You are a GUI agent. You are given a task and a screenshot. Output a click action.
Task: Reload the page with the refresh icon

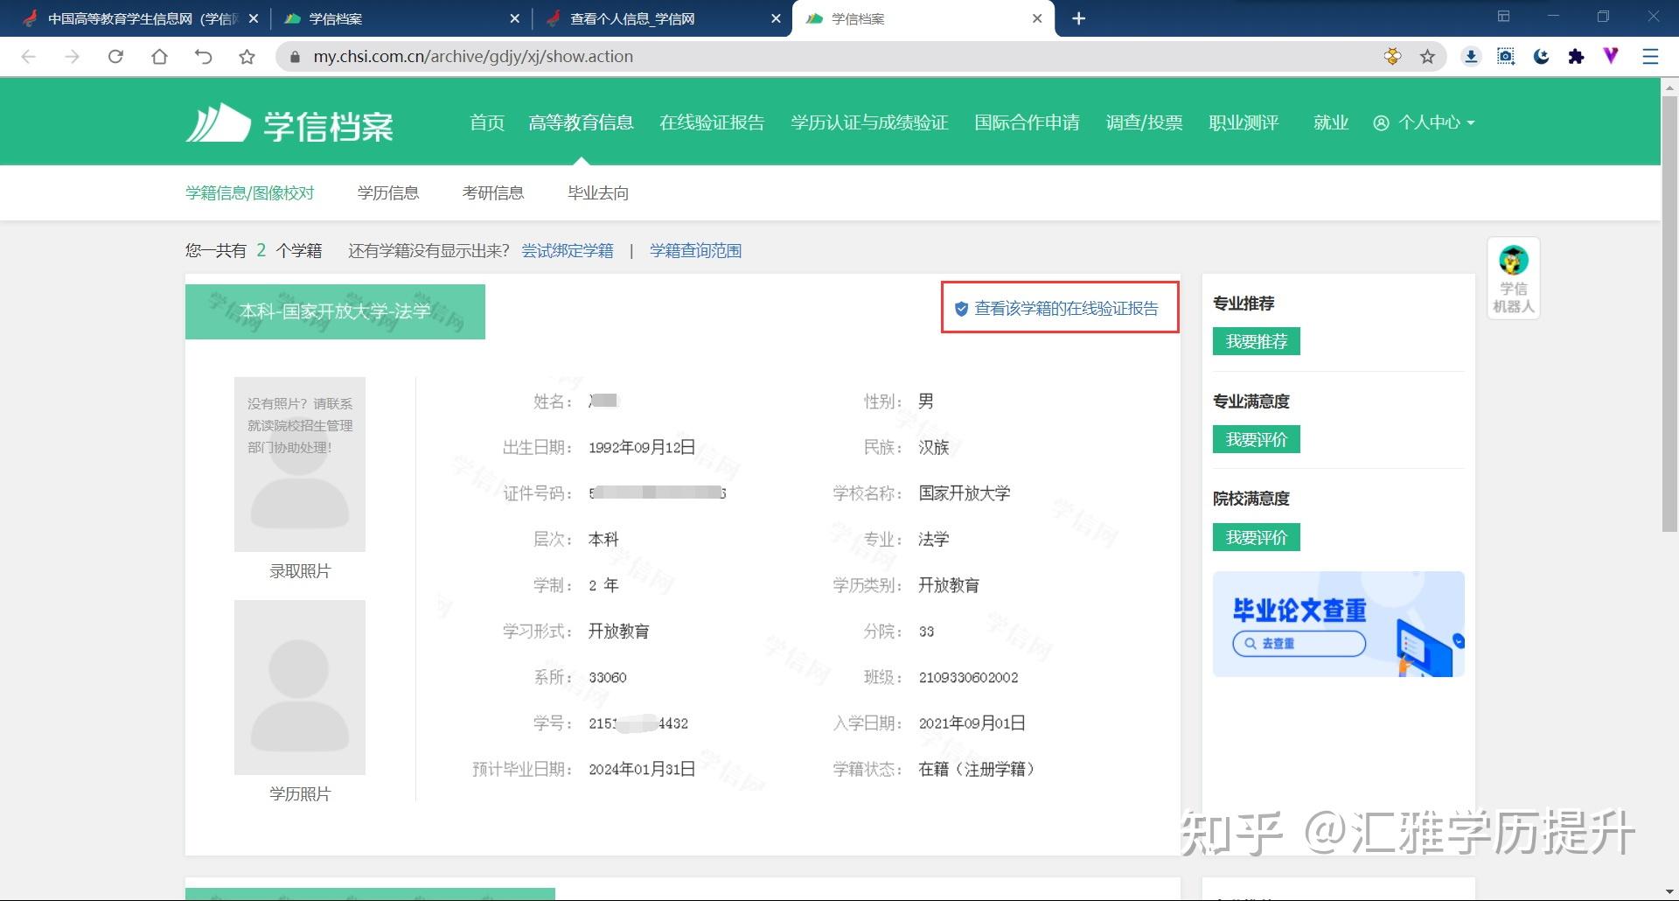(x=115, y=57)
